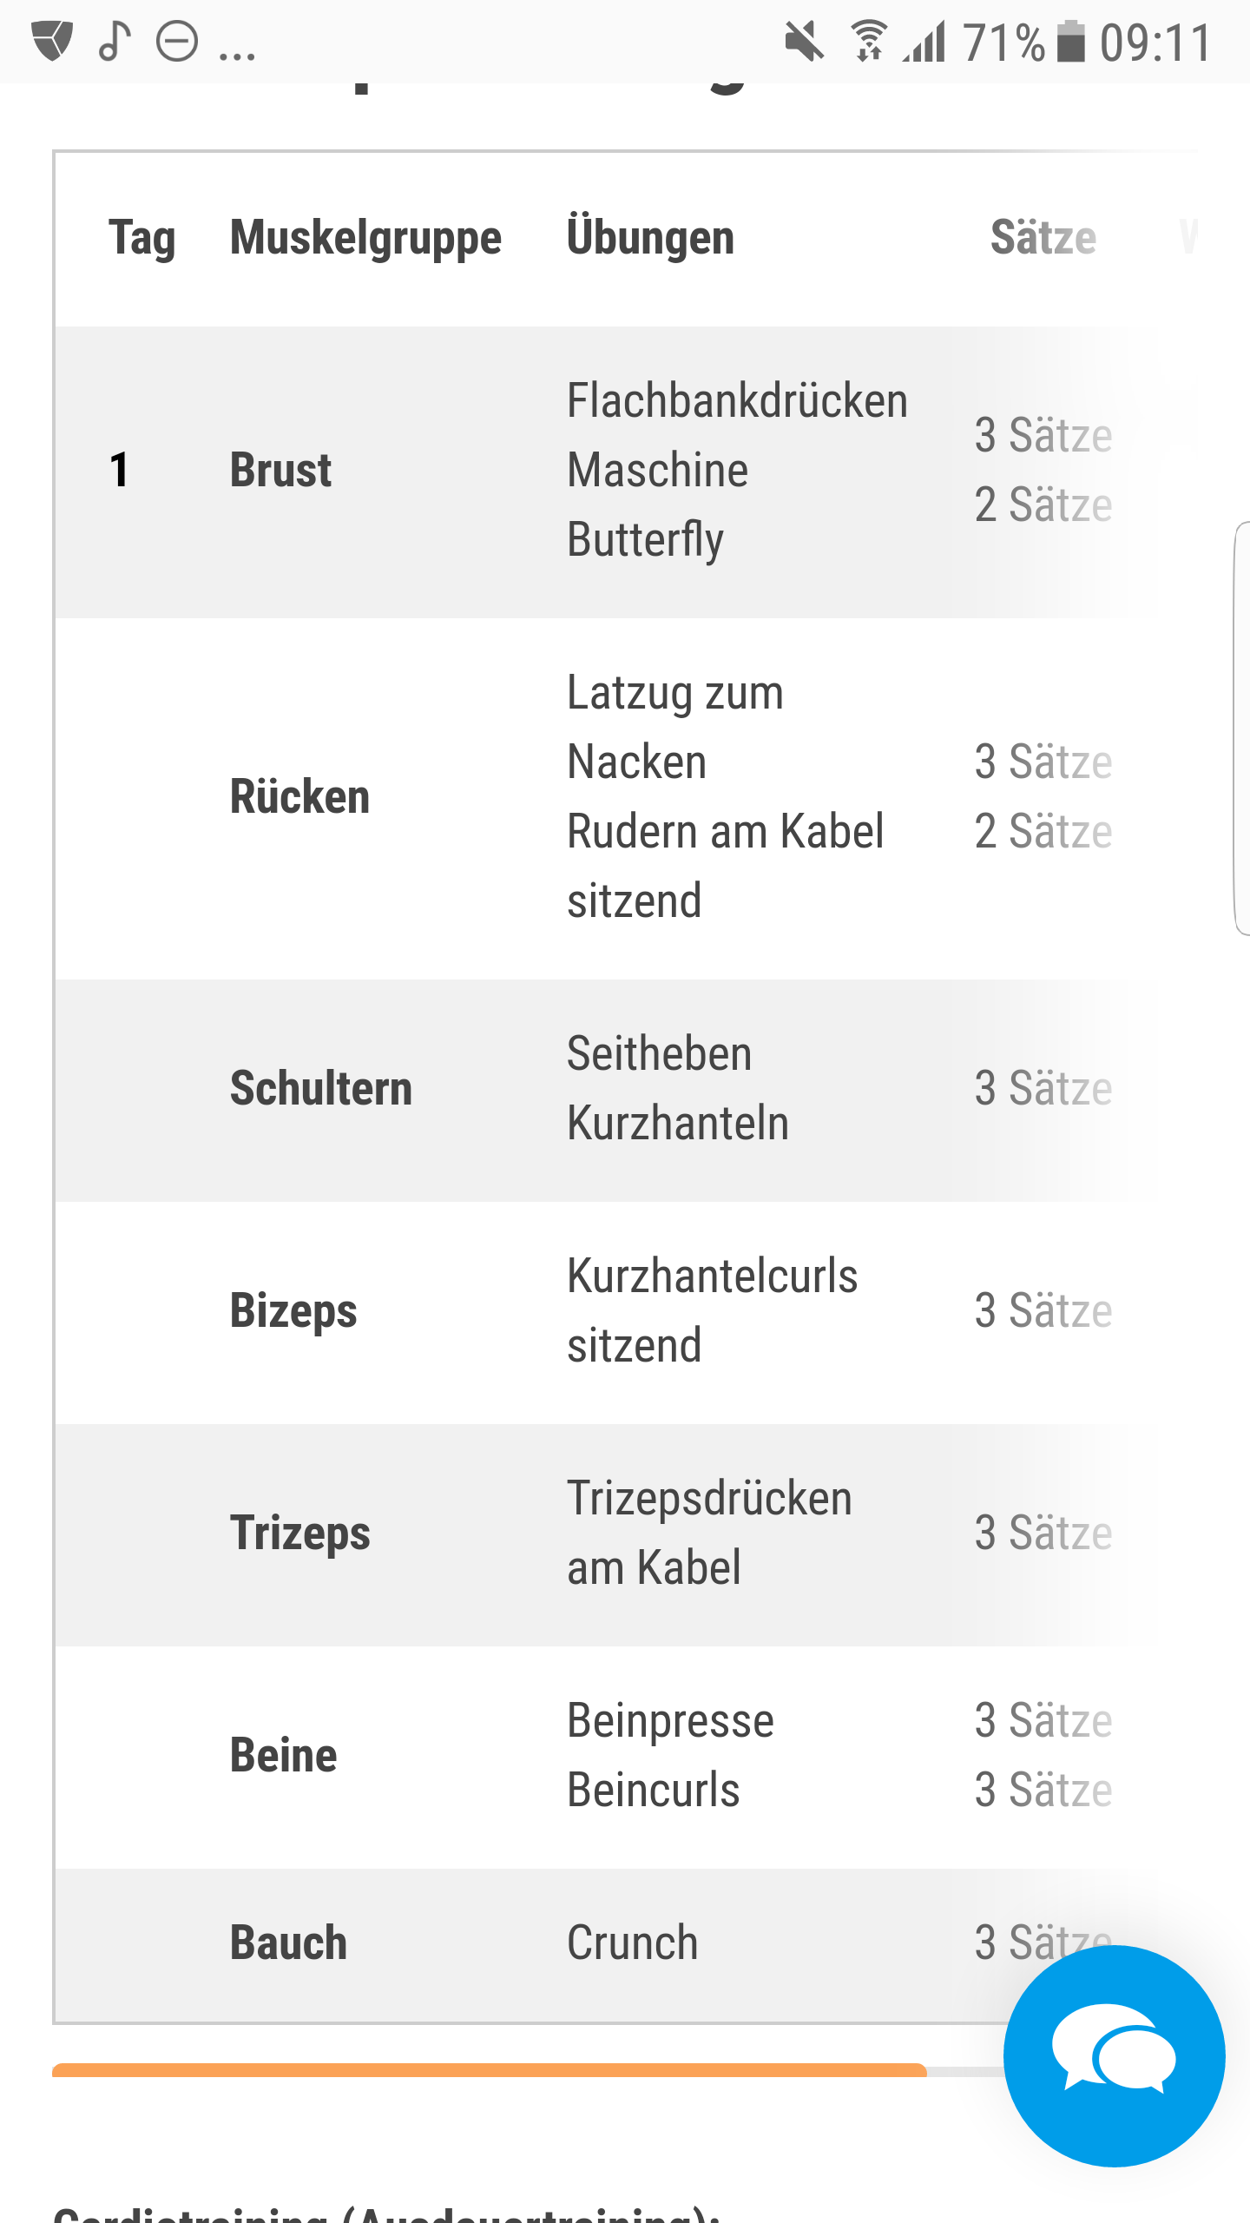Tap the music note status icon
The height and width of the screenshot is (2223, 1250).
coord(115,41)
